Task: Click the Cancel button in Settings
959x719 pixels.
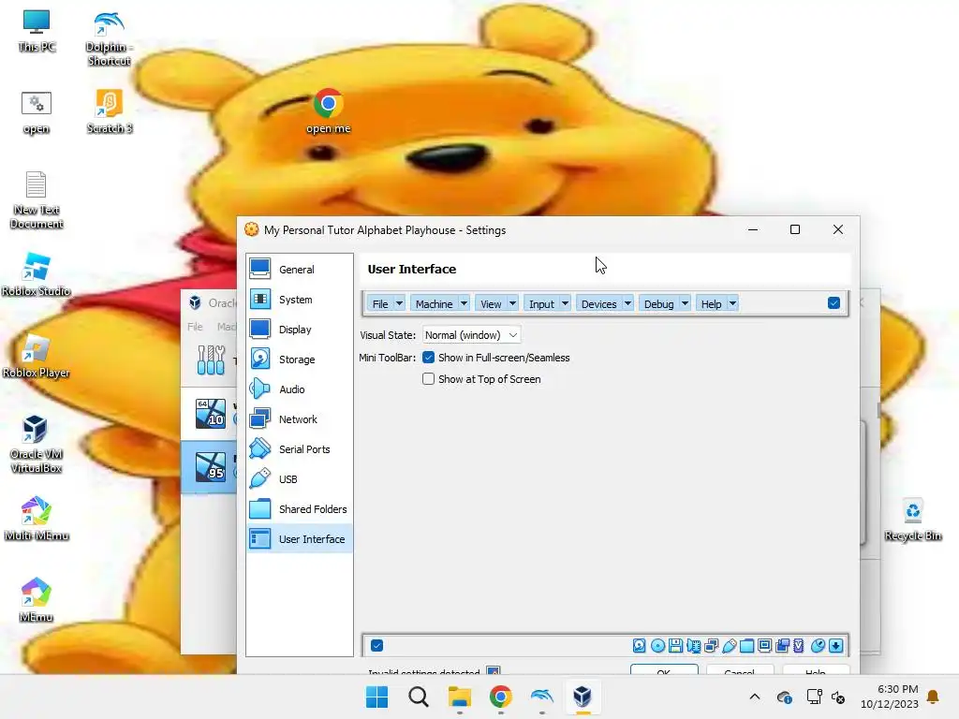Action: tap(740, 669)
